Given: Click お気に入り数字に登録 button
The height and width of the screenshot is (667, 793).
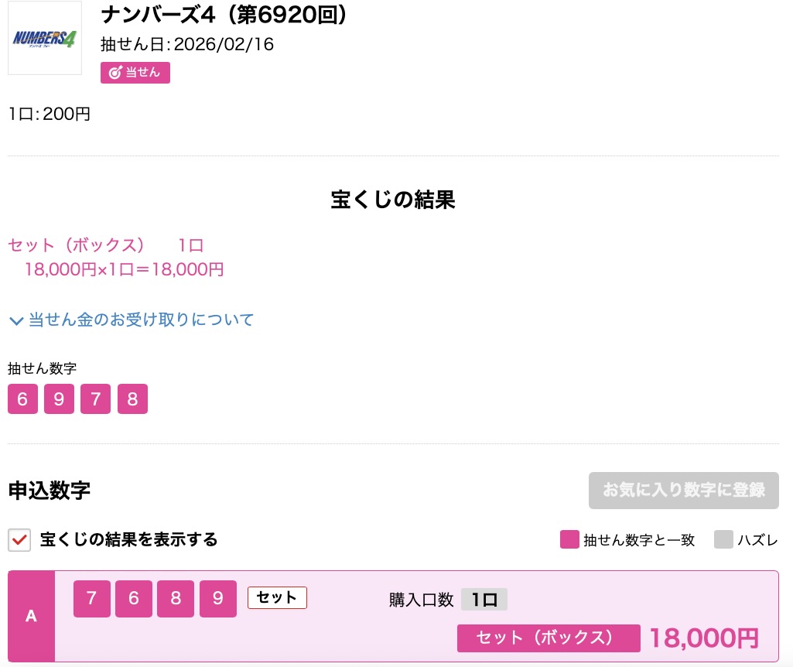Looking at the screenshot, I should click(x=683, y=490).
